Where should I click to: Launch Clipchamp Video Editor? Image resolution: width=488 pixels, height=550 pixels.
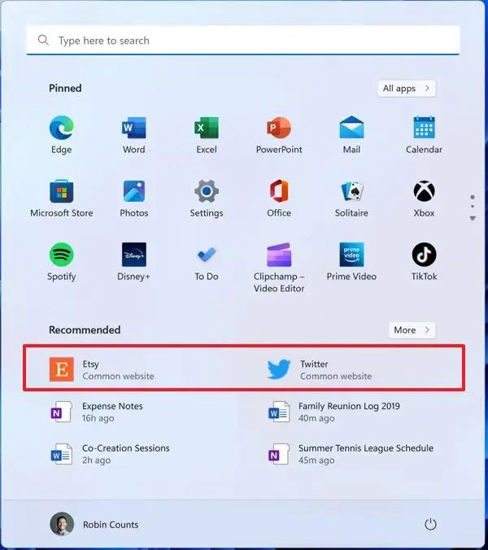[279, 268]
